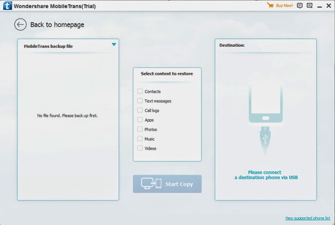Click the destination phone USB illustration
Screen dimensions: 335x225
(266, 119)
